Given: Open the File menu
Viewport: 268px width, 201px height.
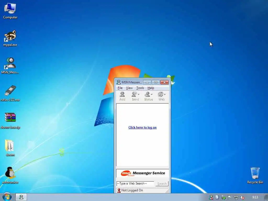Looking at the screenshot, I should click(120, 88).
